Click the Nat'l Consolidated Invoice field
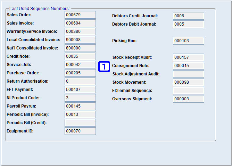The image size is (232, 166). [80, 48]
